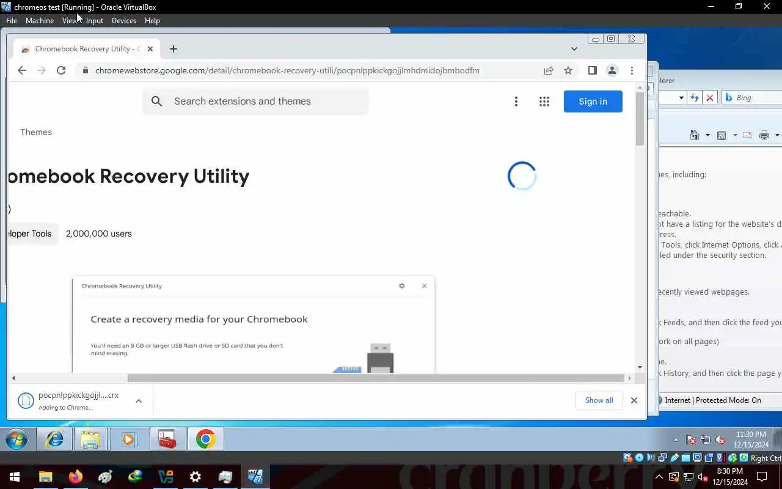Show hidden icons in host system tray

click(659, 477)
